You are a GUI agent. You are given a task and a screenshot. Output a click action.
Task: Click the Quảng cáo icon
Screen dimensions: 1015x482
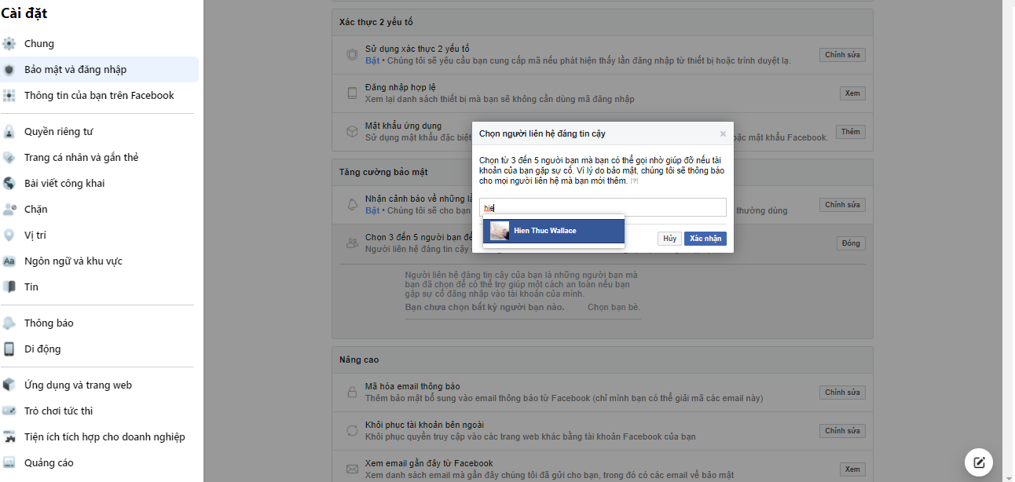(9, 463)
